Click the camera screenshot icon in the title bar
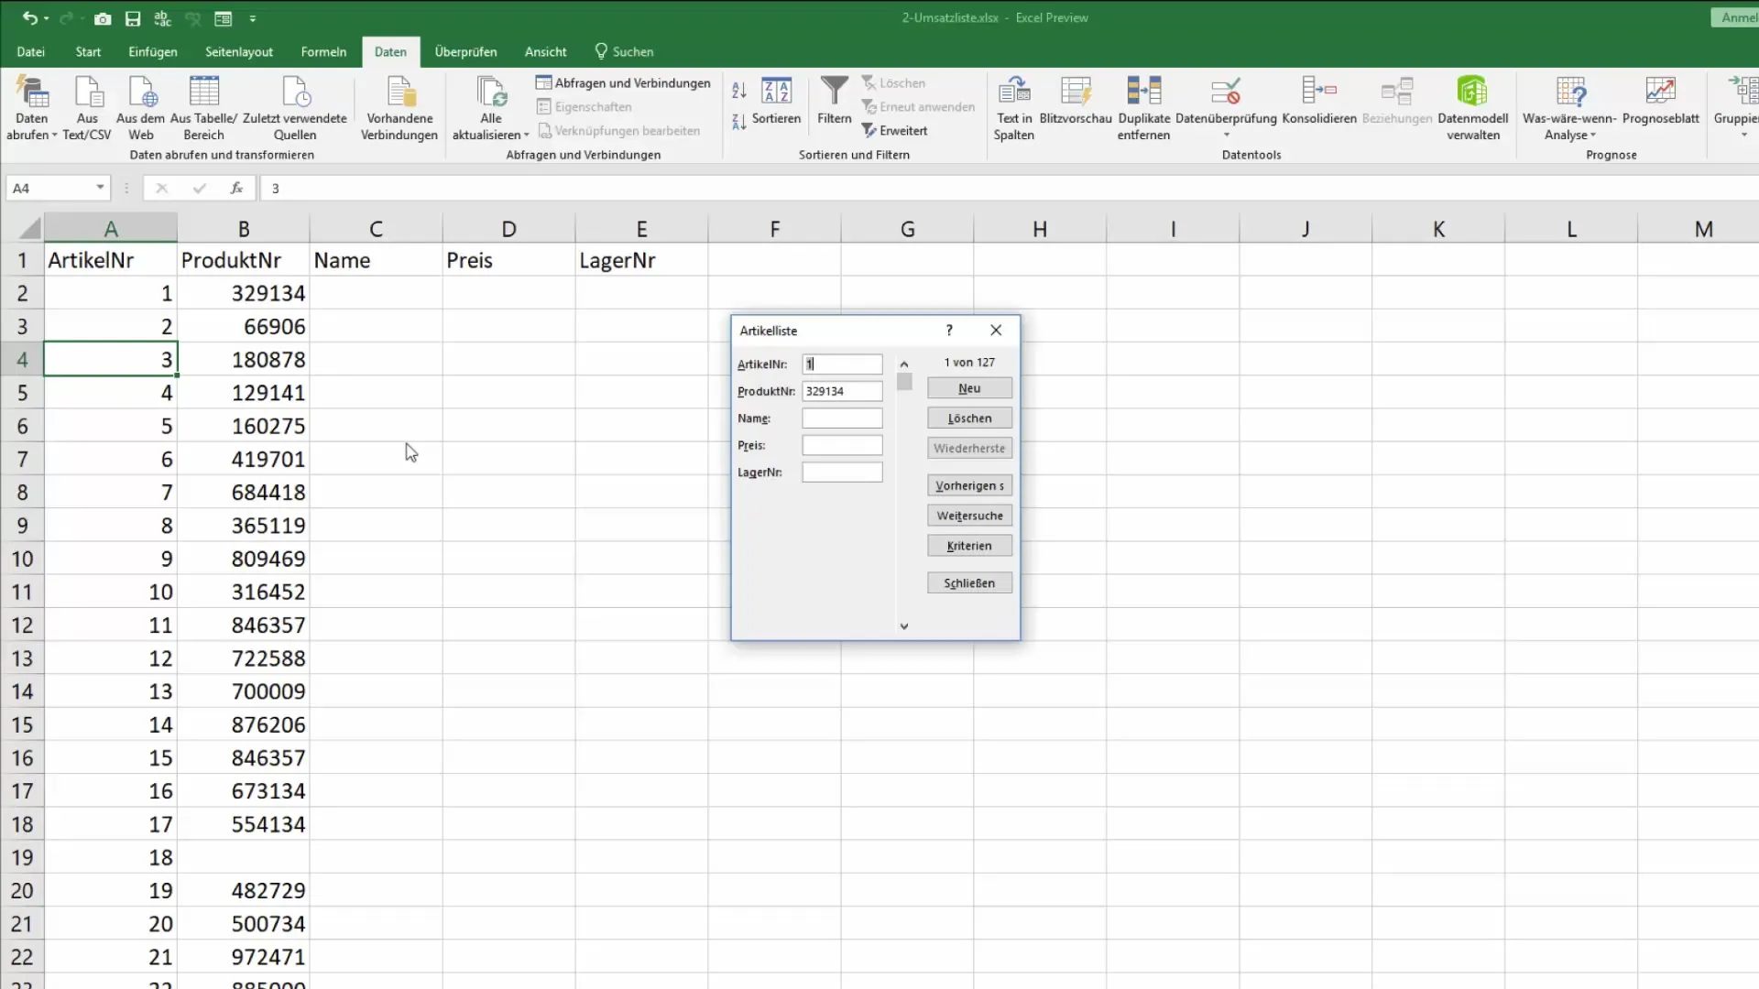 tap(103, 17)
